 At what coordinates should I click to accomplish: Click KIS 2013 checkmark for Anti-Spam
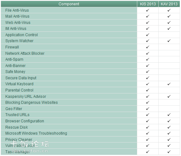(x=148, y=59)
